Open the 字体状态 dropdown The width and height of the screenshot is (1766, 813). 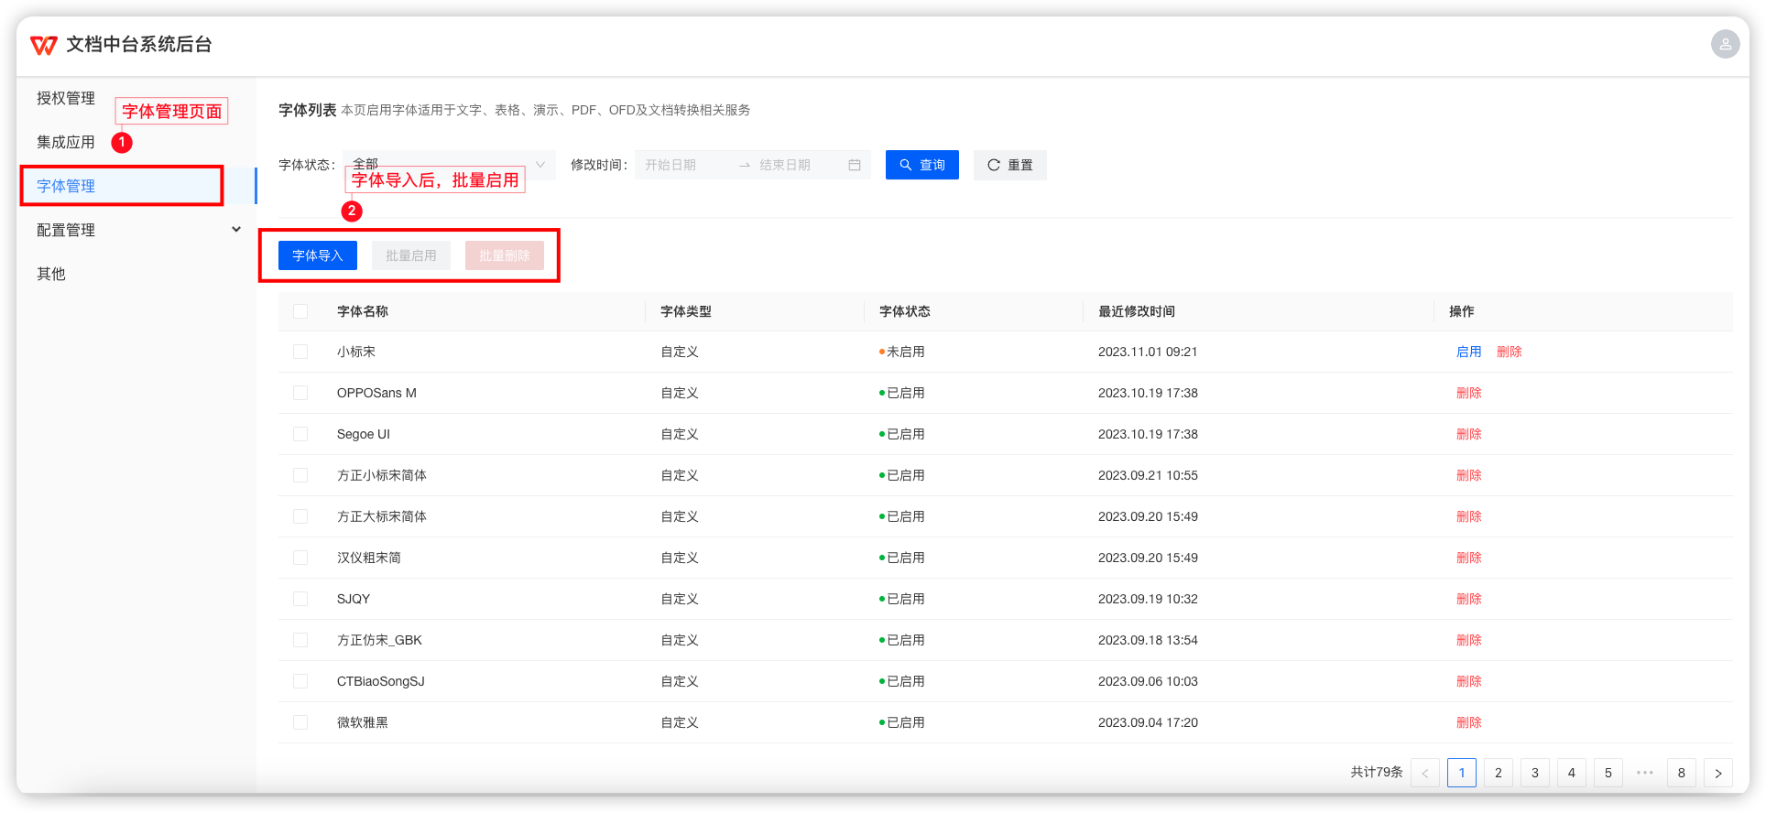coord(449,165)
